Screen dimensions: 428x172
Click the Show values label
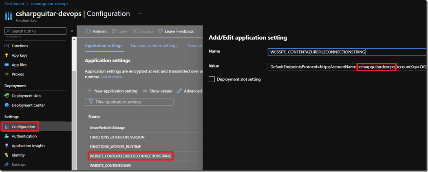pos(161,91)
